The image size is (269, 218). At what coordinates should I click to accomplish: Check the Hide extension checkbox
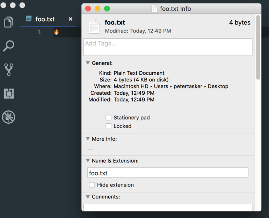92,185
